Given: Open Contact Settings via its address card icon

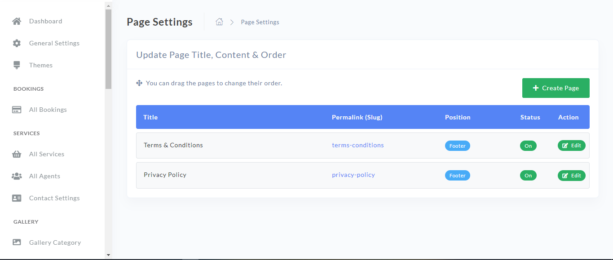Looking at the screenshot, I should pos(17,198).
